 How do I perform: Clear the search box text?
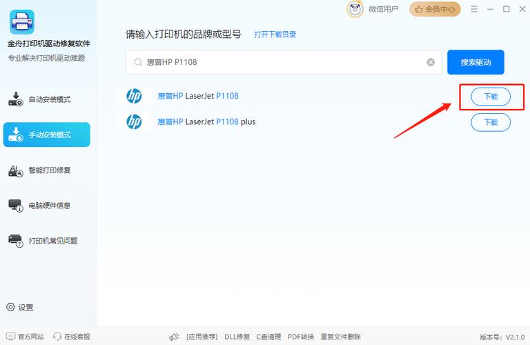tap(431, 62)
